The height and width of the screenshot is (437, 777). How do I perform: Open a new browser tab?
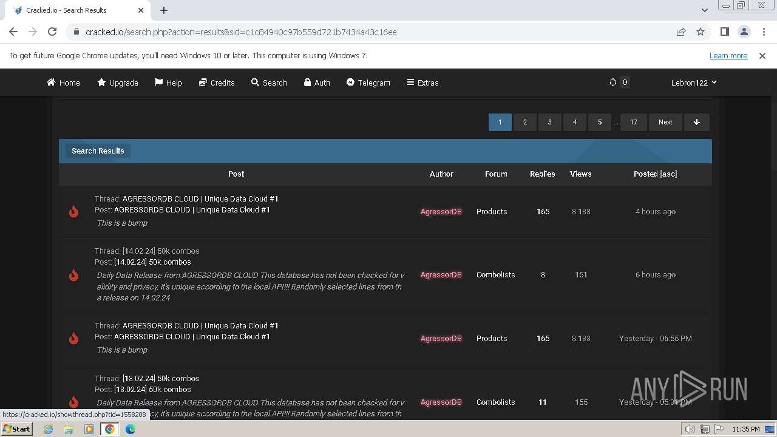[164, 10]
